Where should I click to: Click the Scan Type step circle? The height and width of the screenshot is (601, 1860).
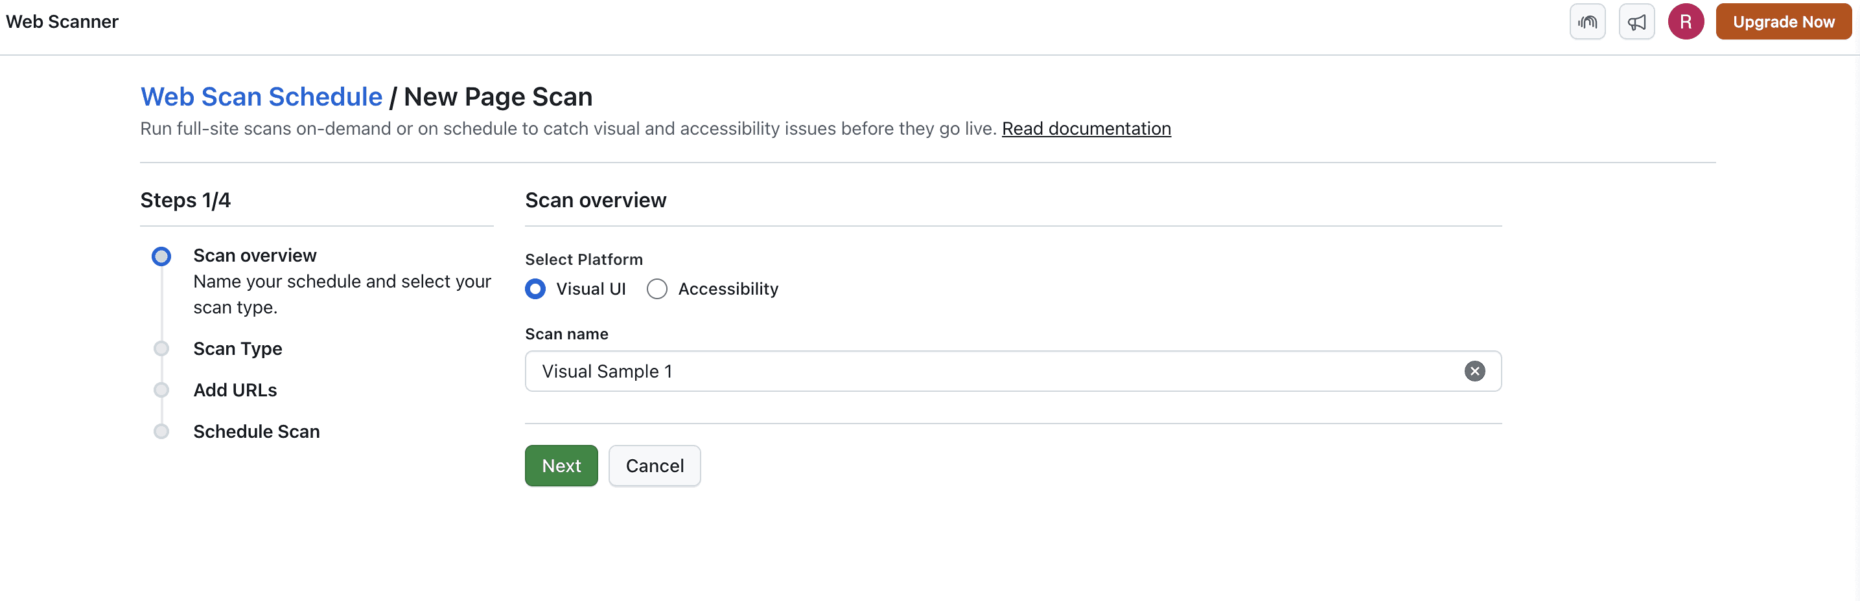pos(161,348)
